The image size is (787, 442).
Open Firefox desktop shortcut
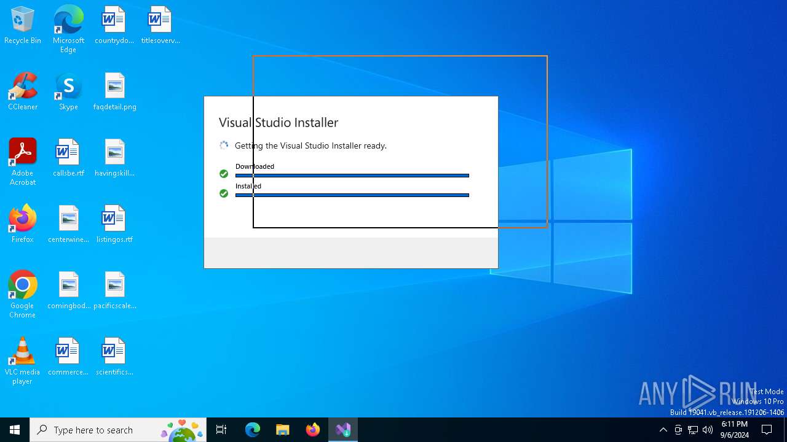[x=23, y=225]
